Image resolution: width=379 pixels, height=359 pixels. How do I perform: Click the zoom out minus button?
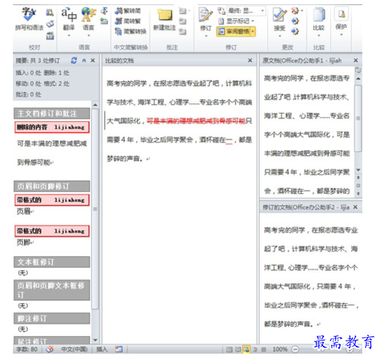[295, 349]
